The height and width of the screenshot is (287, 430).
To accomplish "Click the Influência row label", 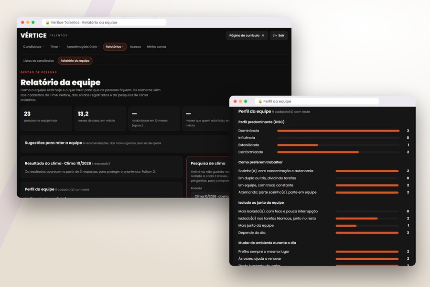I will pos(247,138).
